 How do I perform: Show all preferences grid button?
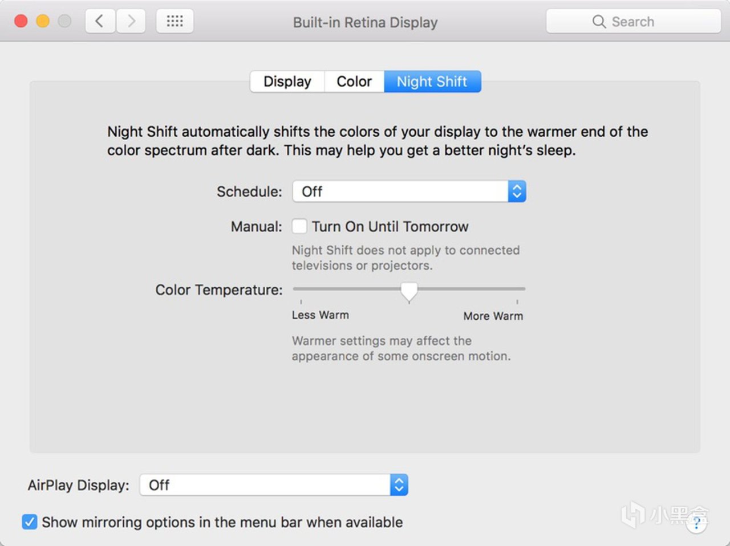(x=175, y=22)
